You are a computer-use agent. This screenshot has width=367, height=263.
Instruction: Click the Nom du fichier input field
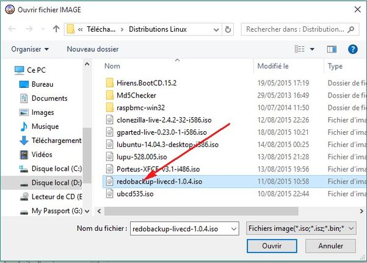point(184,228)
